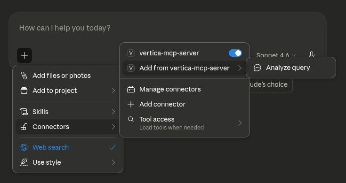Select Add files or photos
Screen dimensions: 346x183
pos(68,76)
